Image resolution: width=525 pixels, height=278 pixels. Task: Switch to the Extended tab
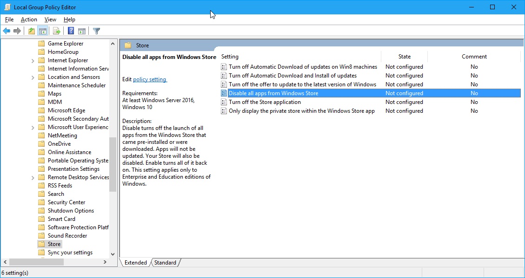(136, 263)
